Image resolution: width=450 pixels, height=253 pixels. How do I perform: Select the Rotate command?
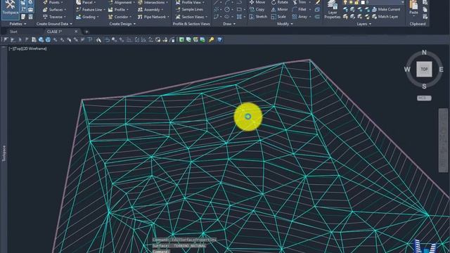tap(280, 2)
